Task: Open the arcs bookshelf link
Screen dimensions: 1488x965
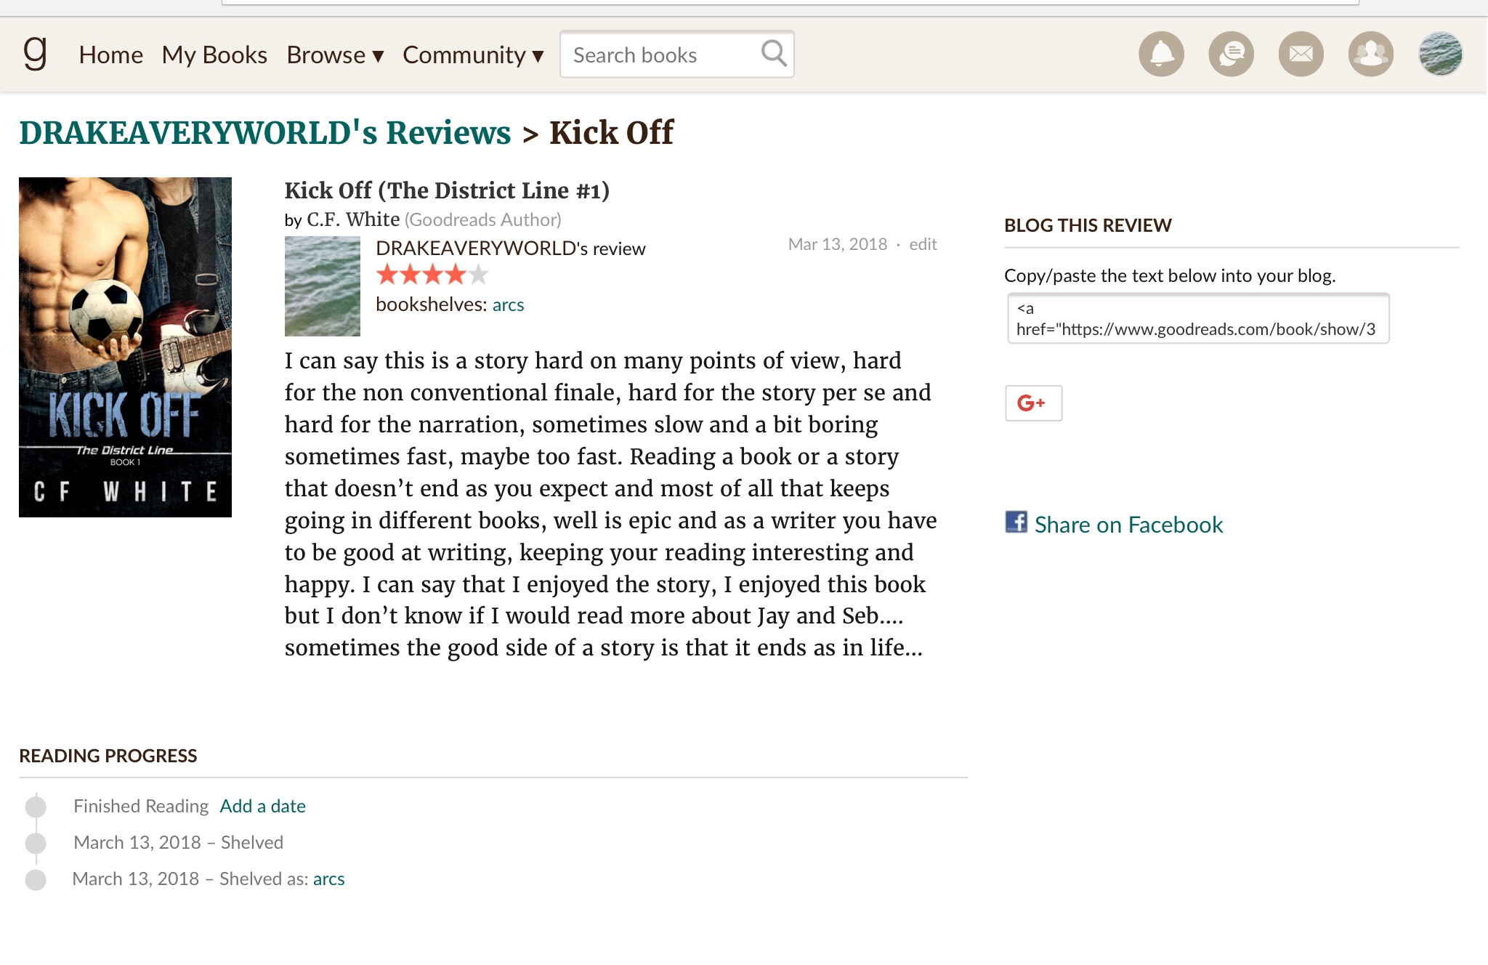Action: pos(508,304)
